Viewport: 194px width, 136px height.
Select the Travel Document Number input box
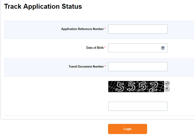138,67
